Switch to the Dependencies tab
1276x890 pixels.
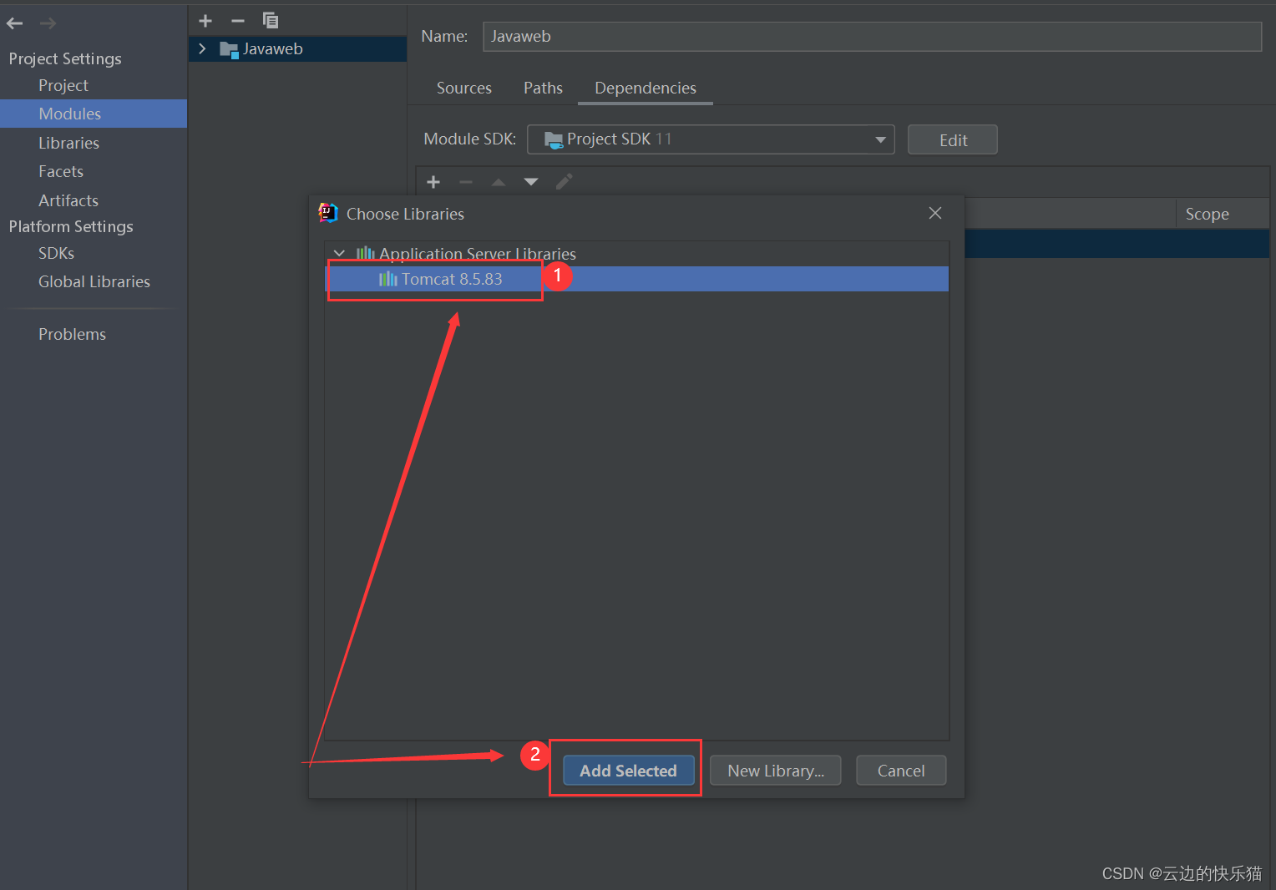tap(646, 88)
